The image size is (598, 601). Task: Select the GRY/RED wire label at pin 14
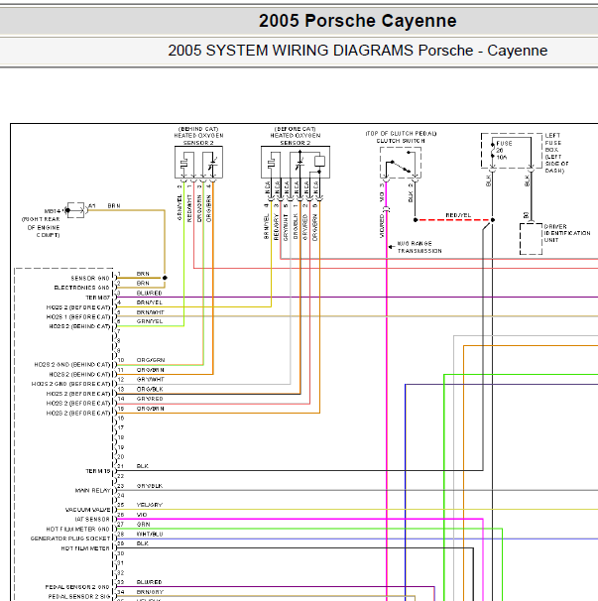tap(150, 399)
